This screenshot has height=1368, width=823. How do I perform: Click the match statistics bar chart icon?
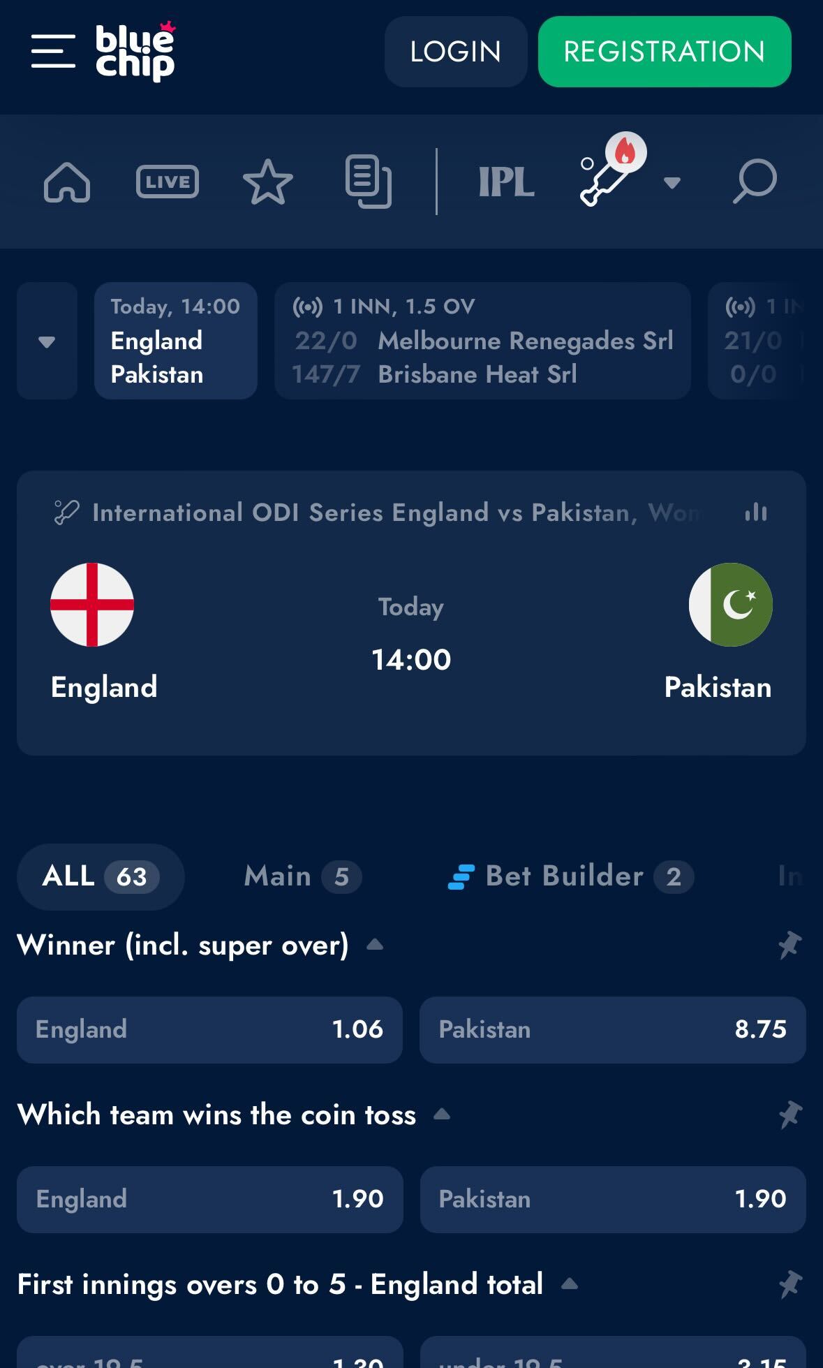756,513
